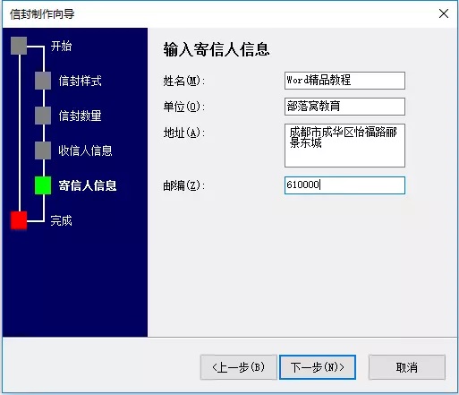Select the 开始 step label
Viewport: 459px width, 395px height.
(x=61, y=46)
